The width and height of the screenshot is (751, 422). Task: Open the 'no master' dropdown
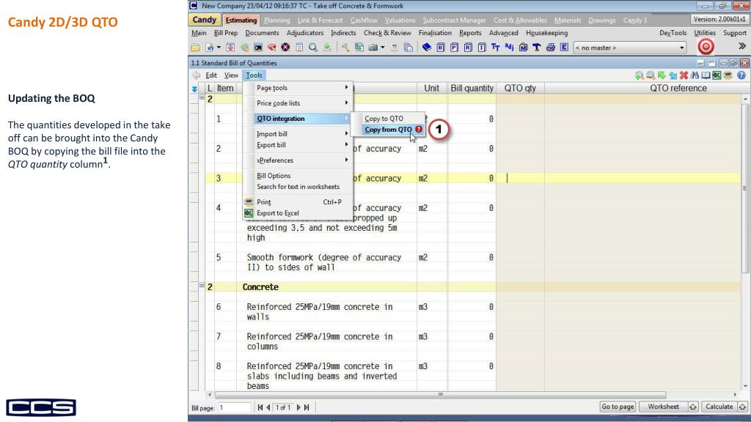pyautogui.click(x=630, y=48)
